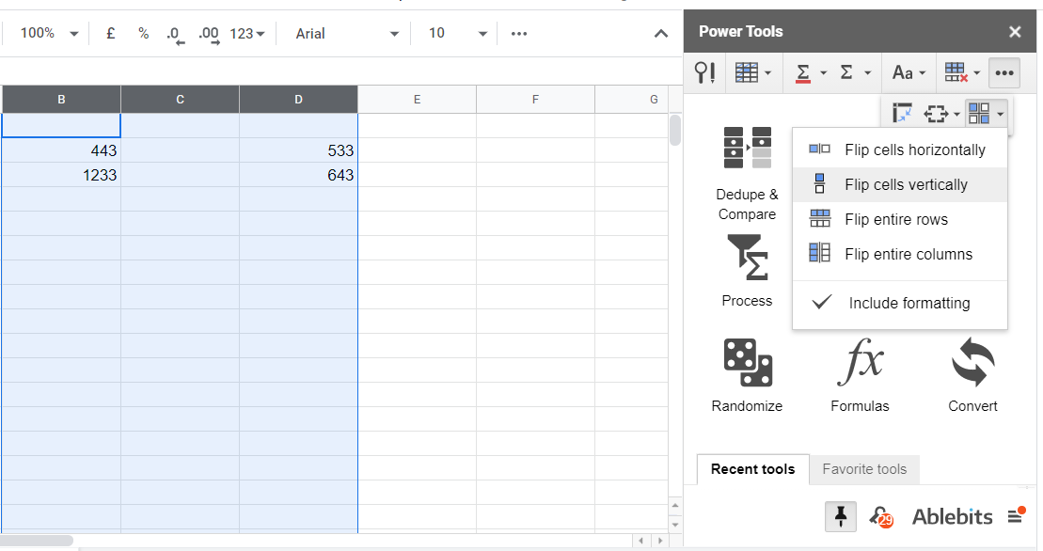This screenshot has width=1043, height=551.
Task: Open the font size 10 dropdown
Action: (x=458, y=34)
